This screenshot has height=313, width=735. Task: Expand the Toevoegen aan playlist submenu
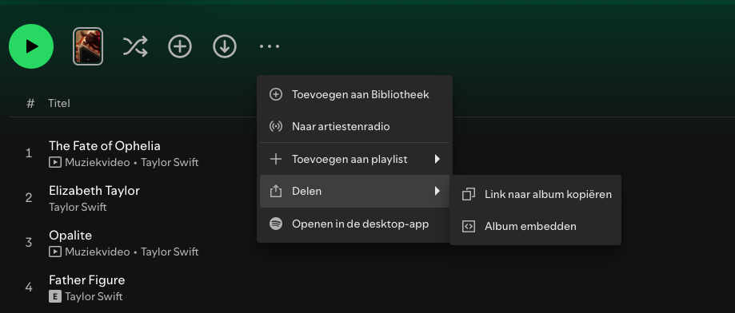(x=354, y=159)
